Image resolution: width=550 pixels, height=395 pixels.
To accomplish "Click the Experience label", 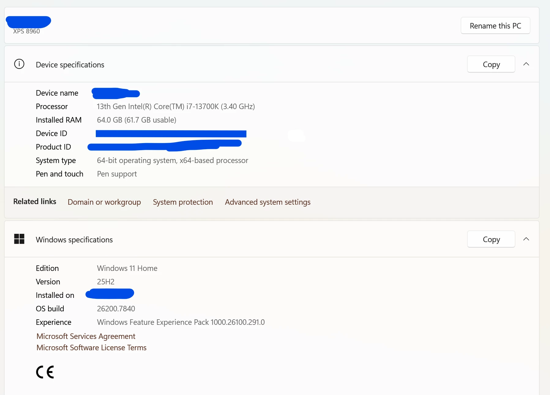I will (x=54, y=322).
